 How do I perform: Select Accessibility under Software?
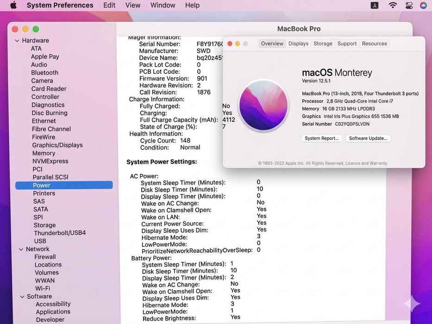(x=53, y=304)
